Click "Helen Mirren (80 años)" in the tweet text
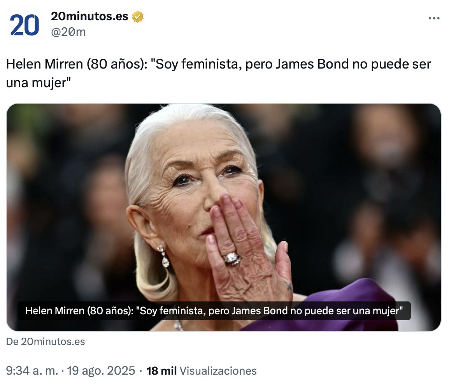449x384 pixels. click(77, 64)
